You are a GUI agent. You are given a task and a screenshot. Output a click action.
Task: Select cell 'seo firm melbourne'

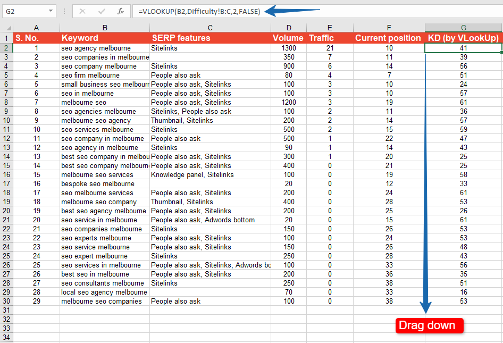[105, 75]
